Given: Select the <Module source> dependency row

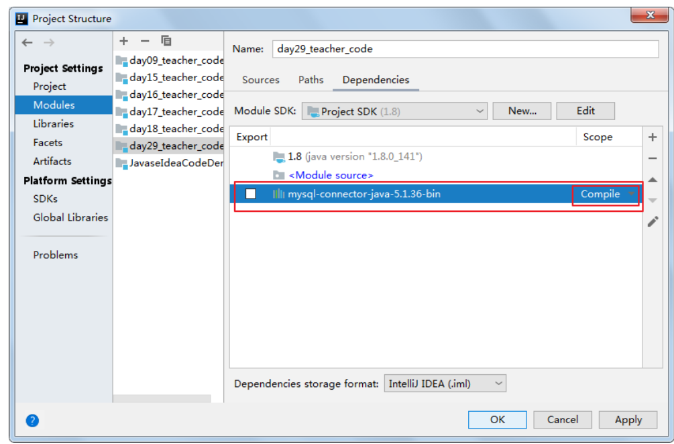Looking at the screenshot, I should pos(436,175).
